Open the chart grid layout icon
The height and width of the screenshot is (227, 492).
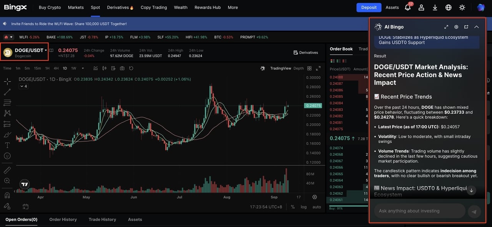click(x=309, y=68)
